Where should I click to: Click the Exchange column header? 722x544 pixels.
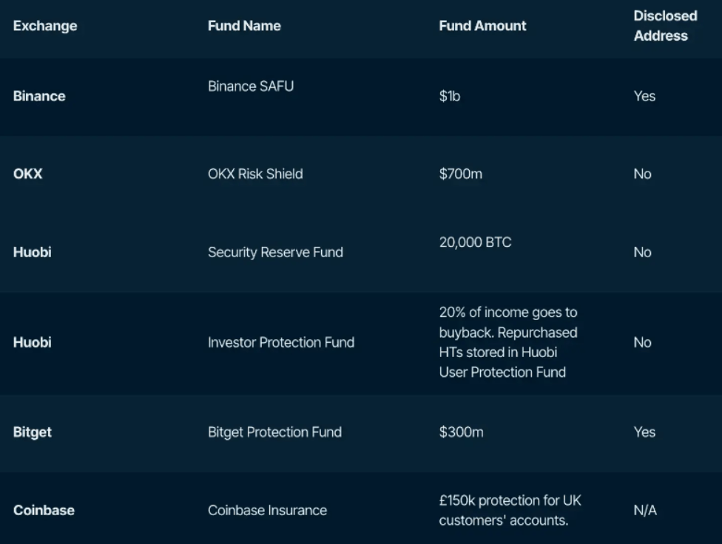coord(45,26)
